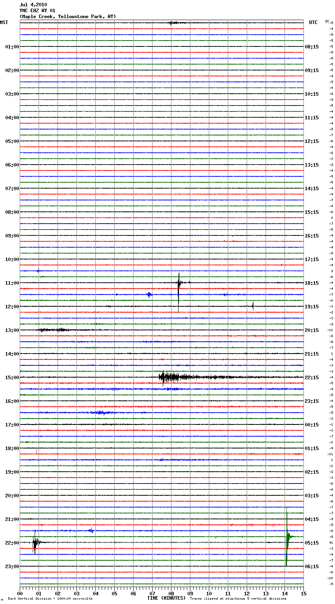Select the '21:00' MST hour label
335x604 pixels.
tap(12, 519)
